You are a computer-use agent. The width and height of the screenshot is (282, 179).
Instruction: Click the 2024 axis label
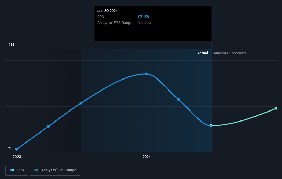tap(147, 157)
